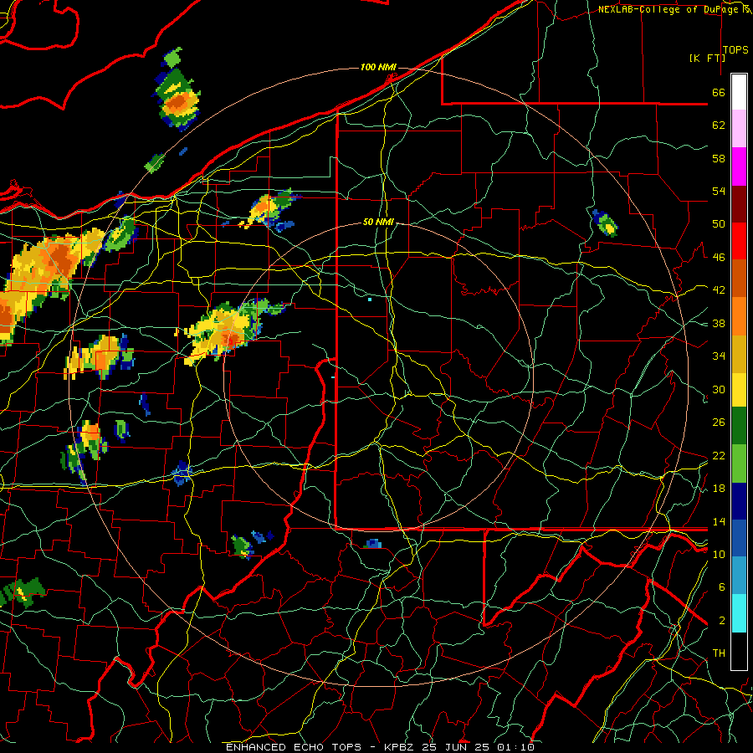Click the light pink swatch in the legend

click(x=739, y=128)
